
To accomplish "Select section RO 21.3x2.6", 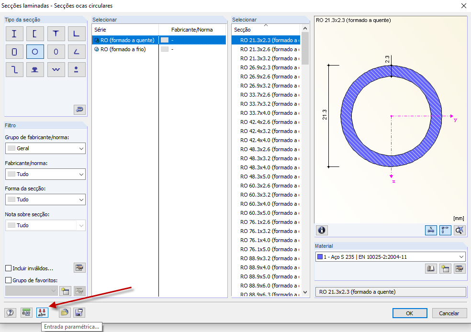I will tap(266, 49).
